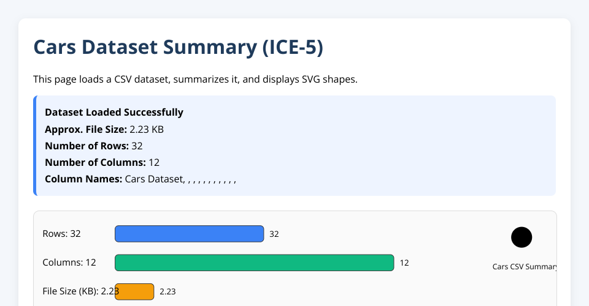
Task: Click the orange File Size bar
Action: click(x=136, y=291)
